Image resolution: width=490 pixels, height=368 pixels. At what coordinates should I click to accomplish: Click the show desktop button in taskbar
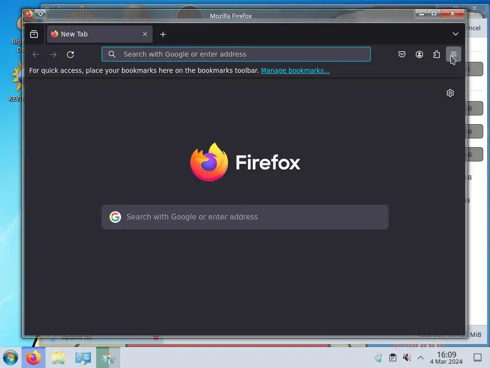pyautogui.click(x=478, y=357)
